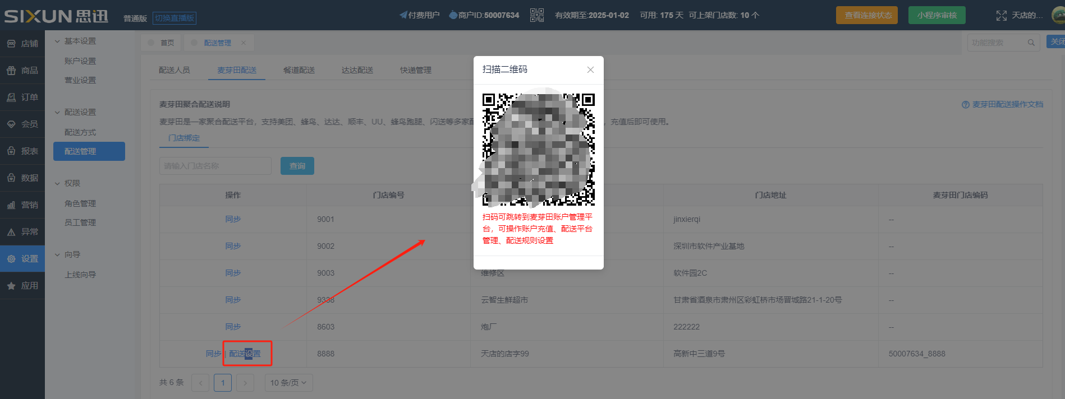Viewport: 1065px width, 399px height.
Task: Click the 天店的... account name
Action: 1027,15
